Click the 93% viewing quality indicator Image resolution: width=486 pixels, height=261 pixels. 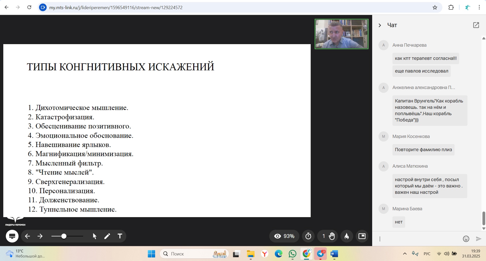coord(284,236)
